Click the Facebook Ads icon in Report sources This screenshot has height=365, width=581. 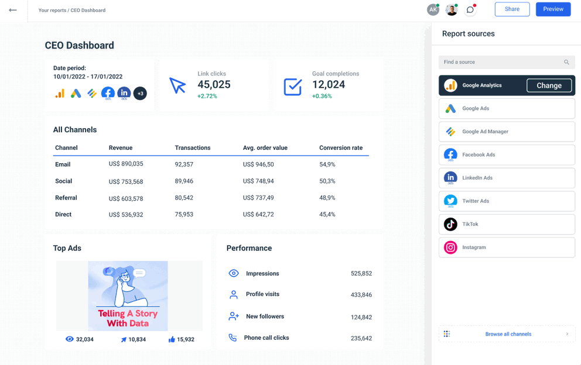(x=450, y=154)
